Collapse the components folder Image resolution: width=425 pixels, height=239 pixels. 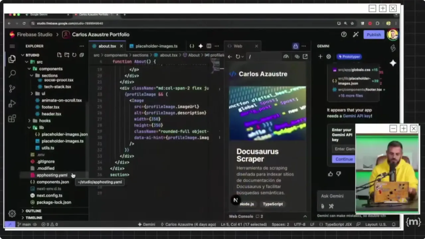pos(29,69)
